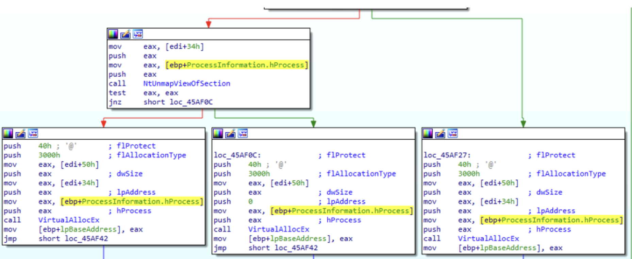Screen dimensions: 632x259
Task: Click group nodes icon of loc_45AF0C block
Action: click(x=243, y=134)
